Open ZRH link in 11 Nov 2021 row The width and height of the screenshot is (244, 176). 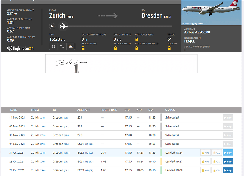(x=43, y=118)
